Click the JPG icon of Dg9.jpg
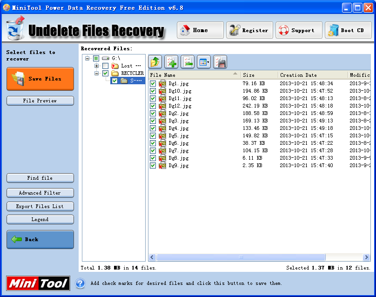 162,165
